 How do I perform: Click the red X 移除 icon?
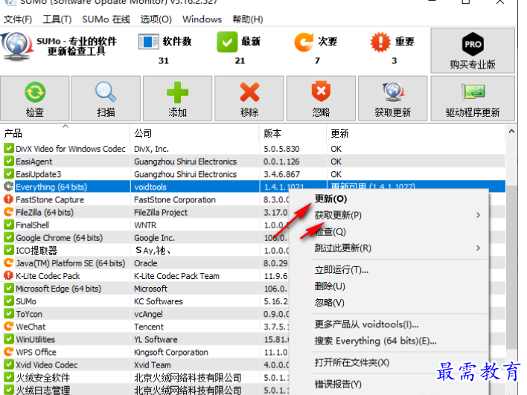(x=249, y=92)
